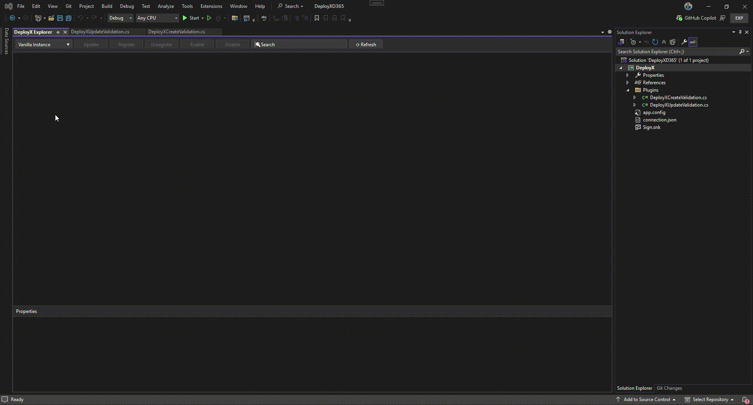Switch between solutions and folder views icon
This screenshot has width=753, height=405.
tap(621, 42)
